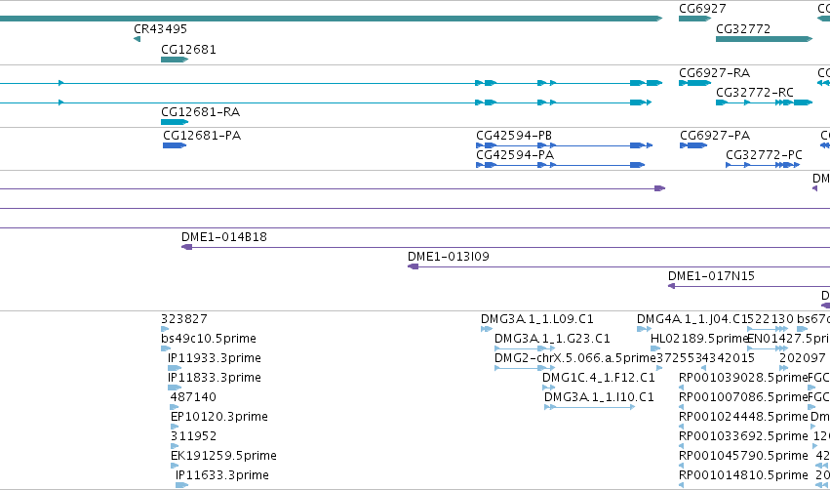Select the CG6927-RA transcript label
Image resolution: width=830 pixels, height=490 pixels.
coord(715,73)
